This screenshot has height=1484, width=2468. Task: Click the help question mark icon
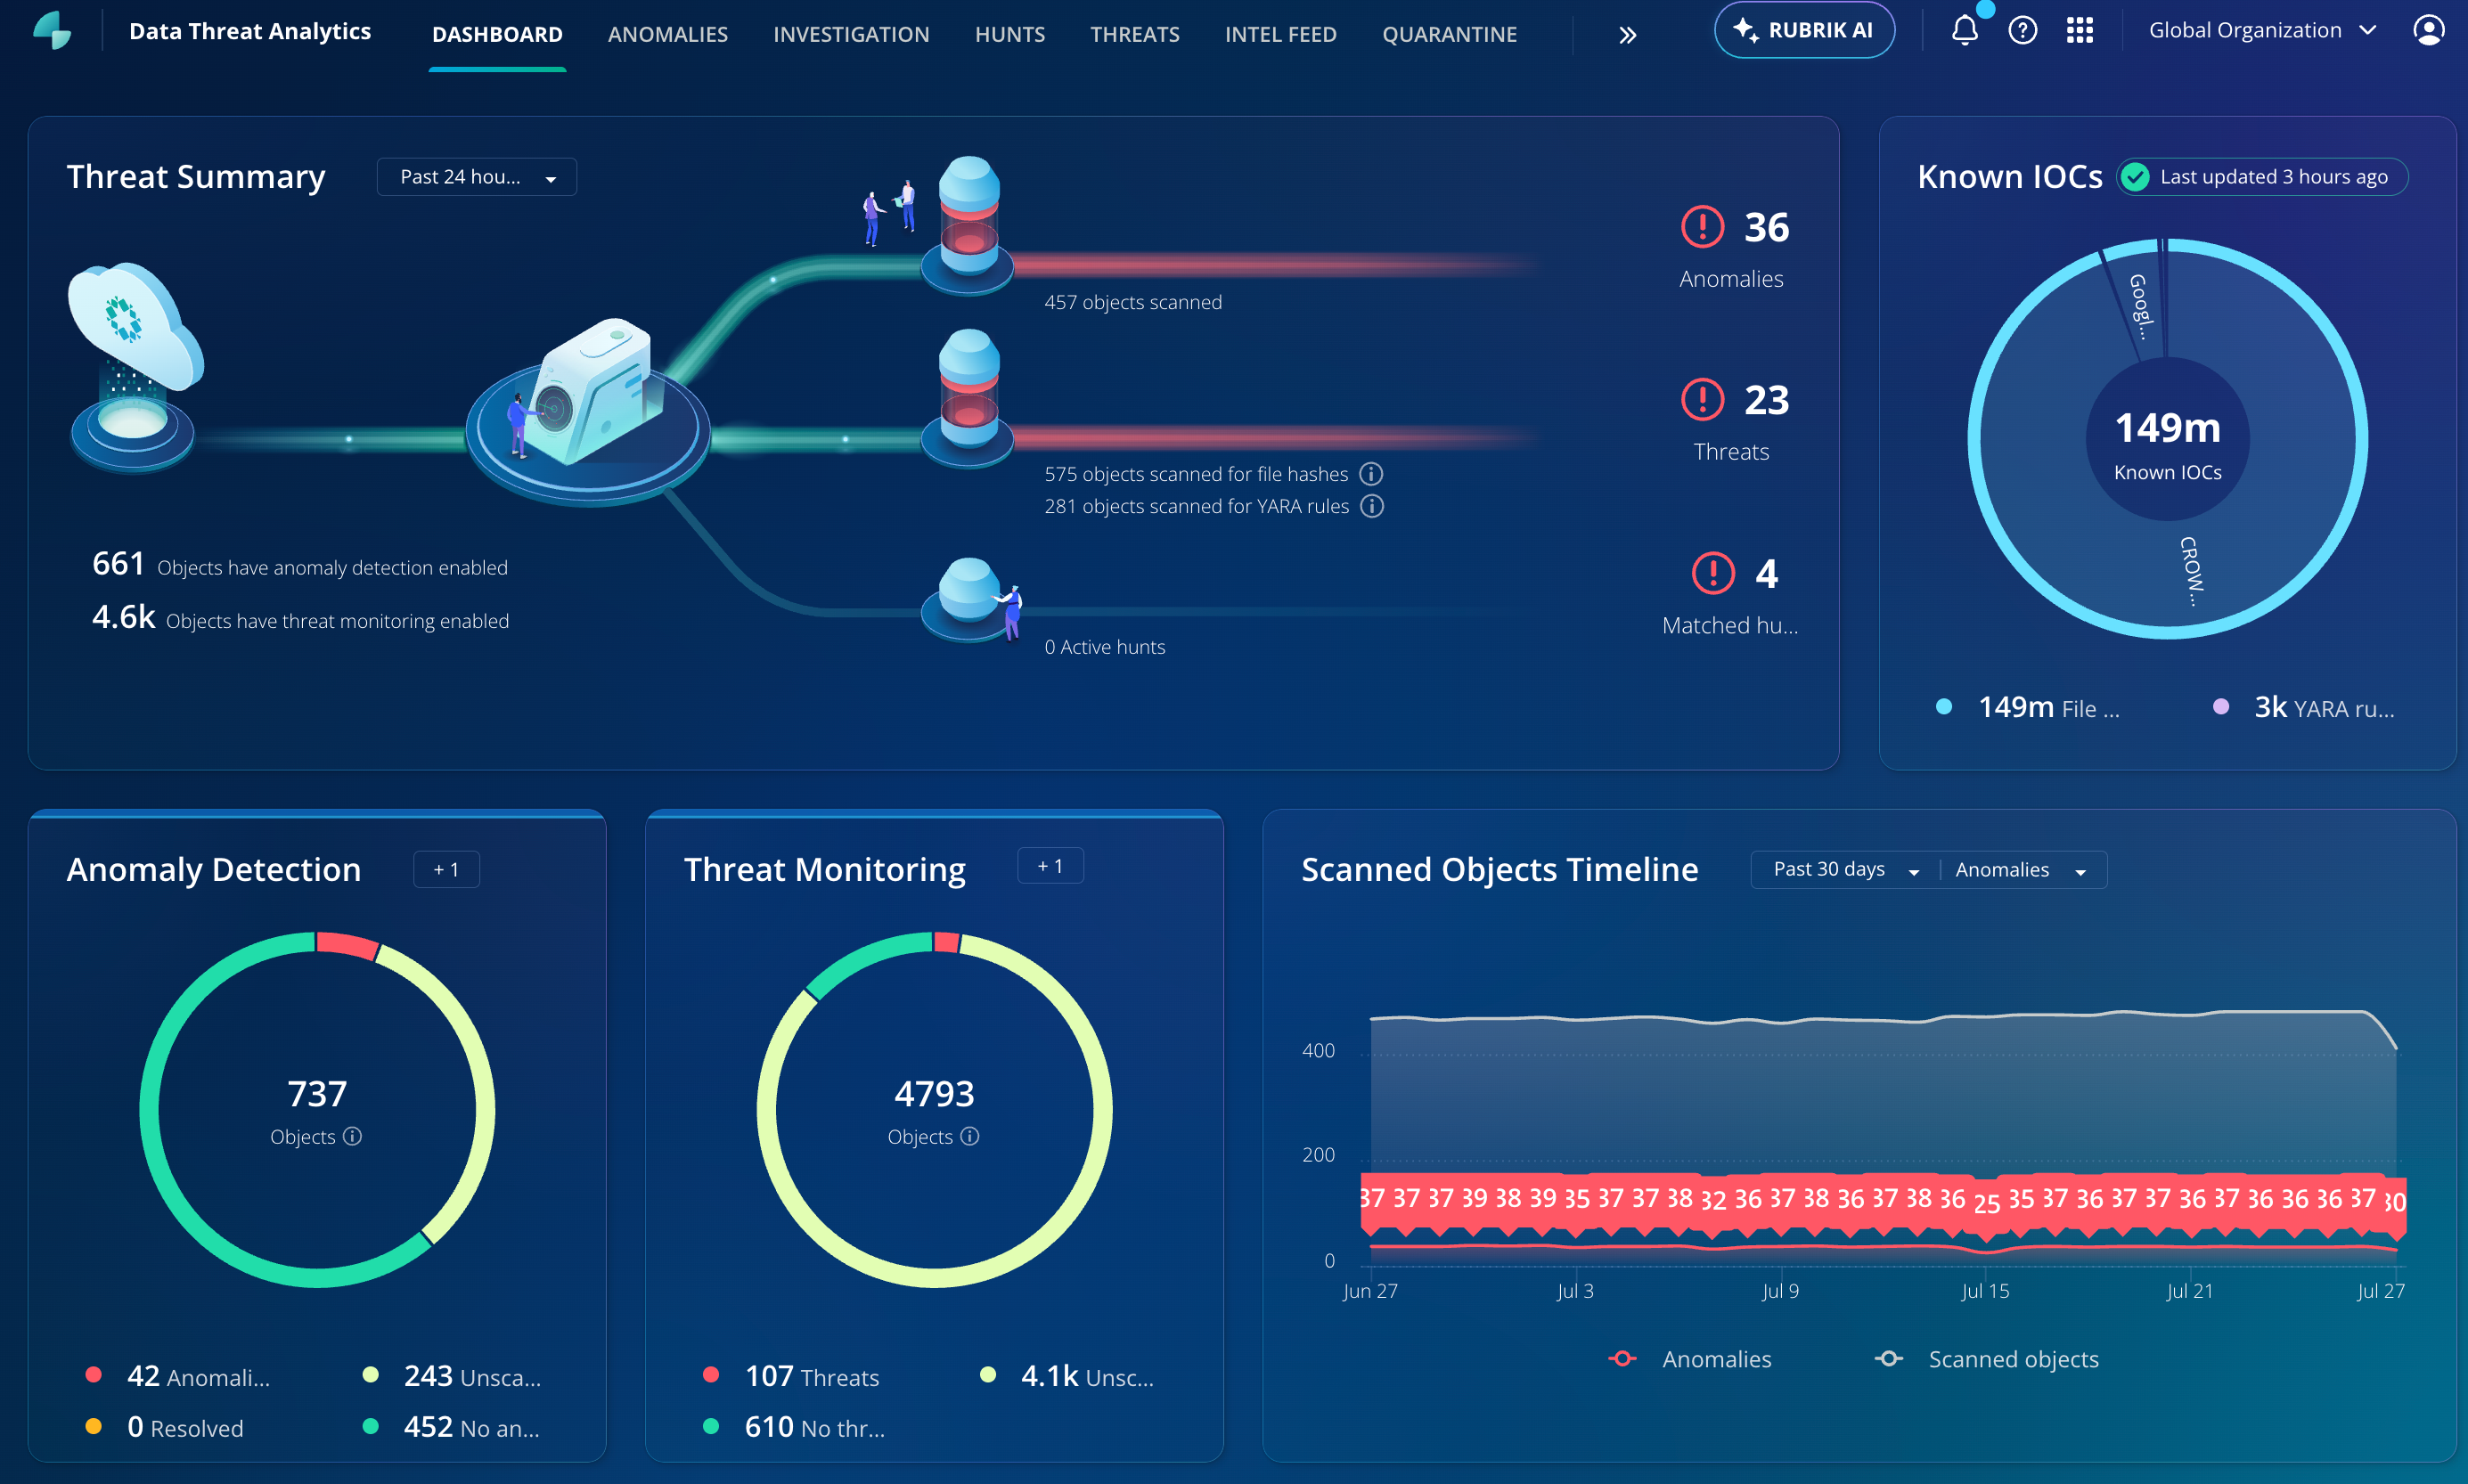(2022, 31)
